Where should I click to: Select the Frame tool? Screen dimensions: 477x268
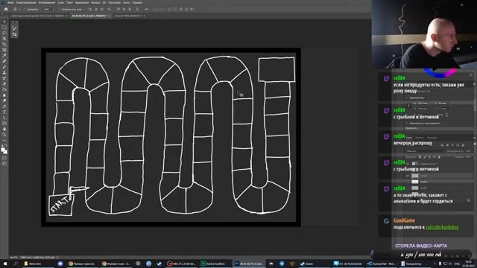pos(4,50)
